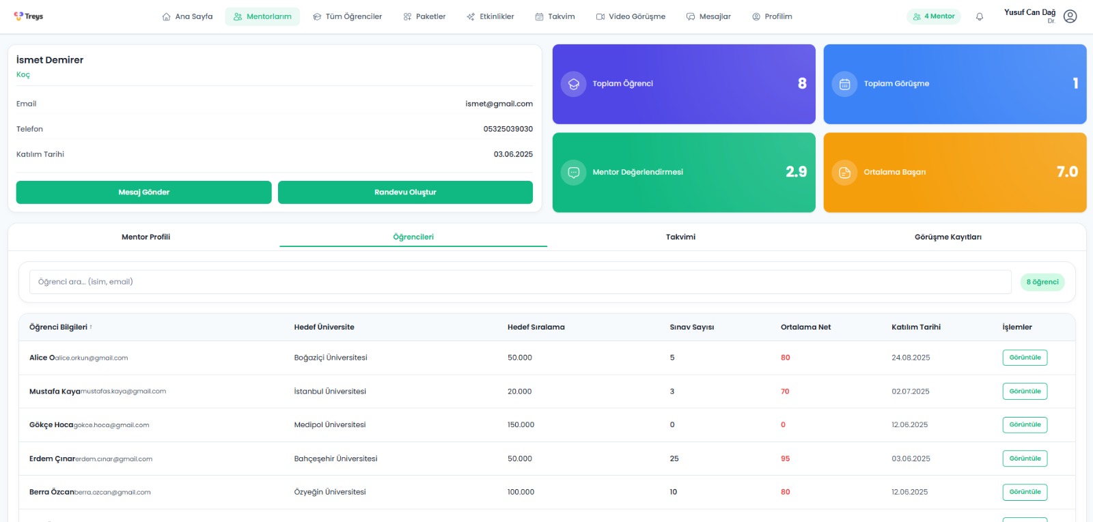Click the Treys logo

(x=29, y=16)
